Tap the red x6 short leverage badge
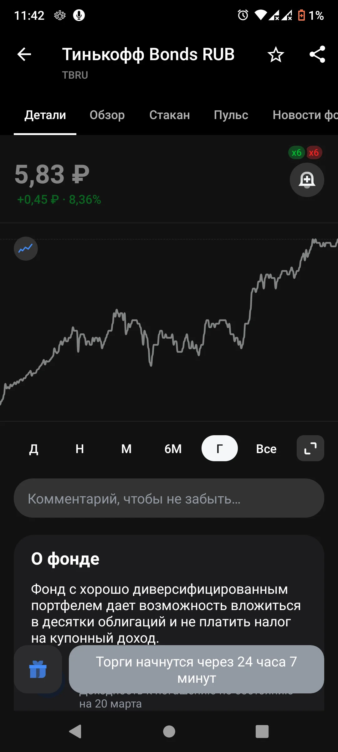338x752 pixels. click(314, 153)
